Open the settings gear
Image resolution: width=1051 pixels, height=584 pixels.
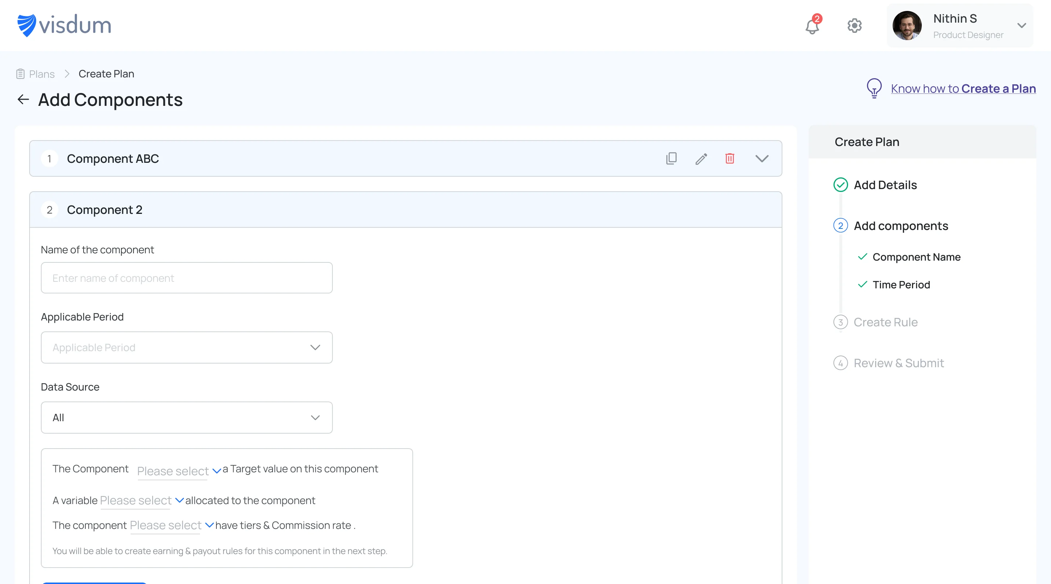[x=854, y=26]
